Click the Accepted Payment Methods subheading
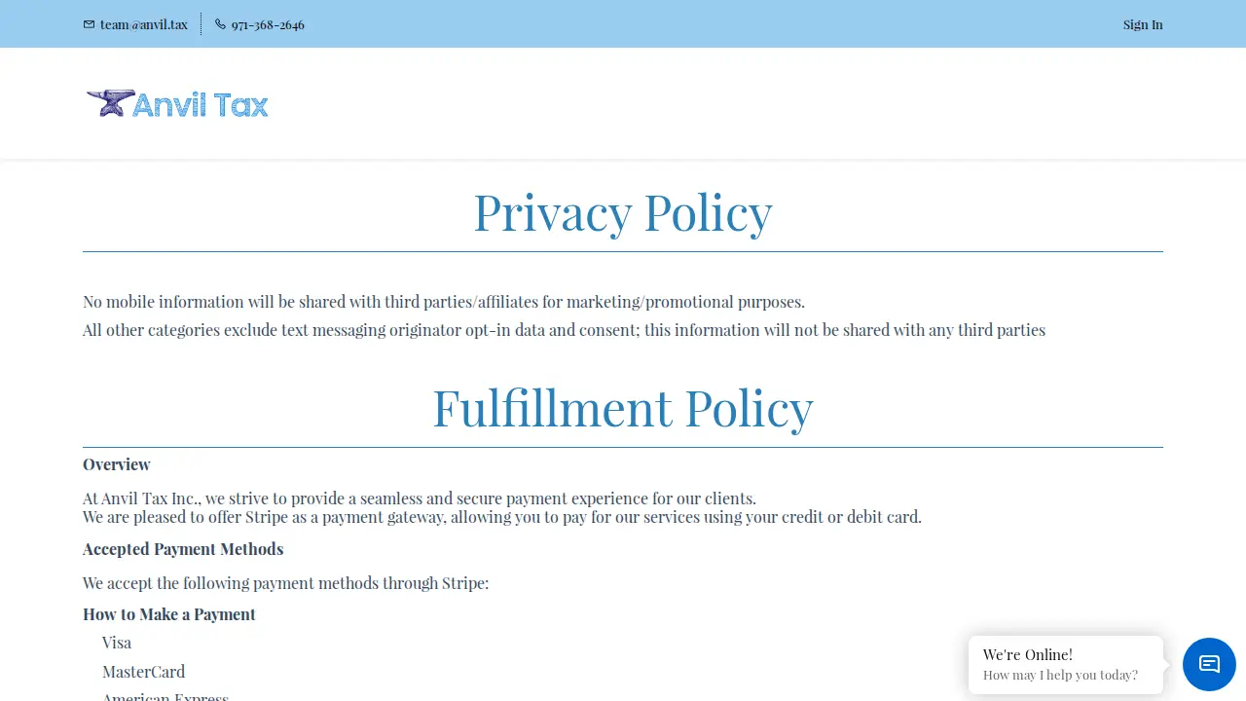The width and height of the screenshot is (1246, 701). 183,549
